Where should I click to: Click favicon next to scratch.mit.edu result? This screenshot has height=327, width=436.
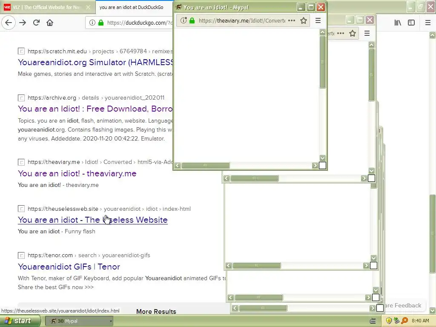pos(21,51)
